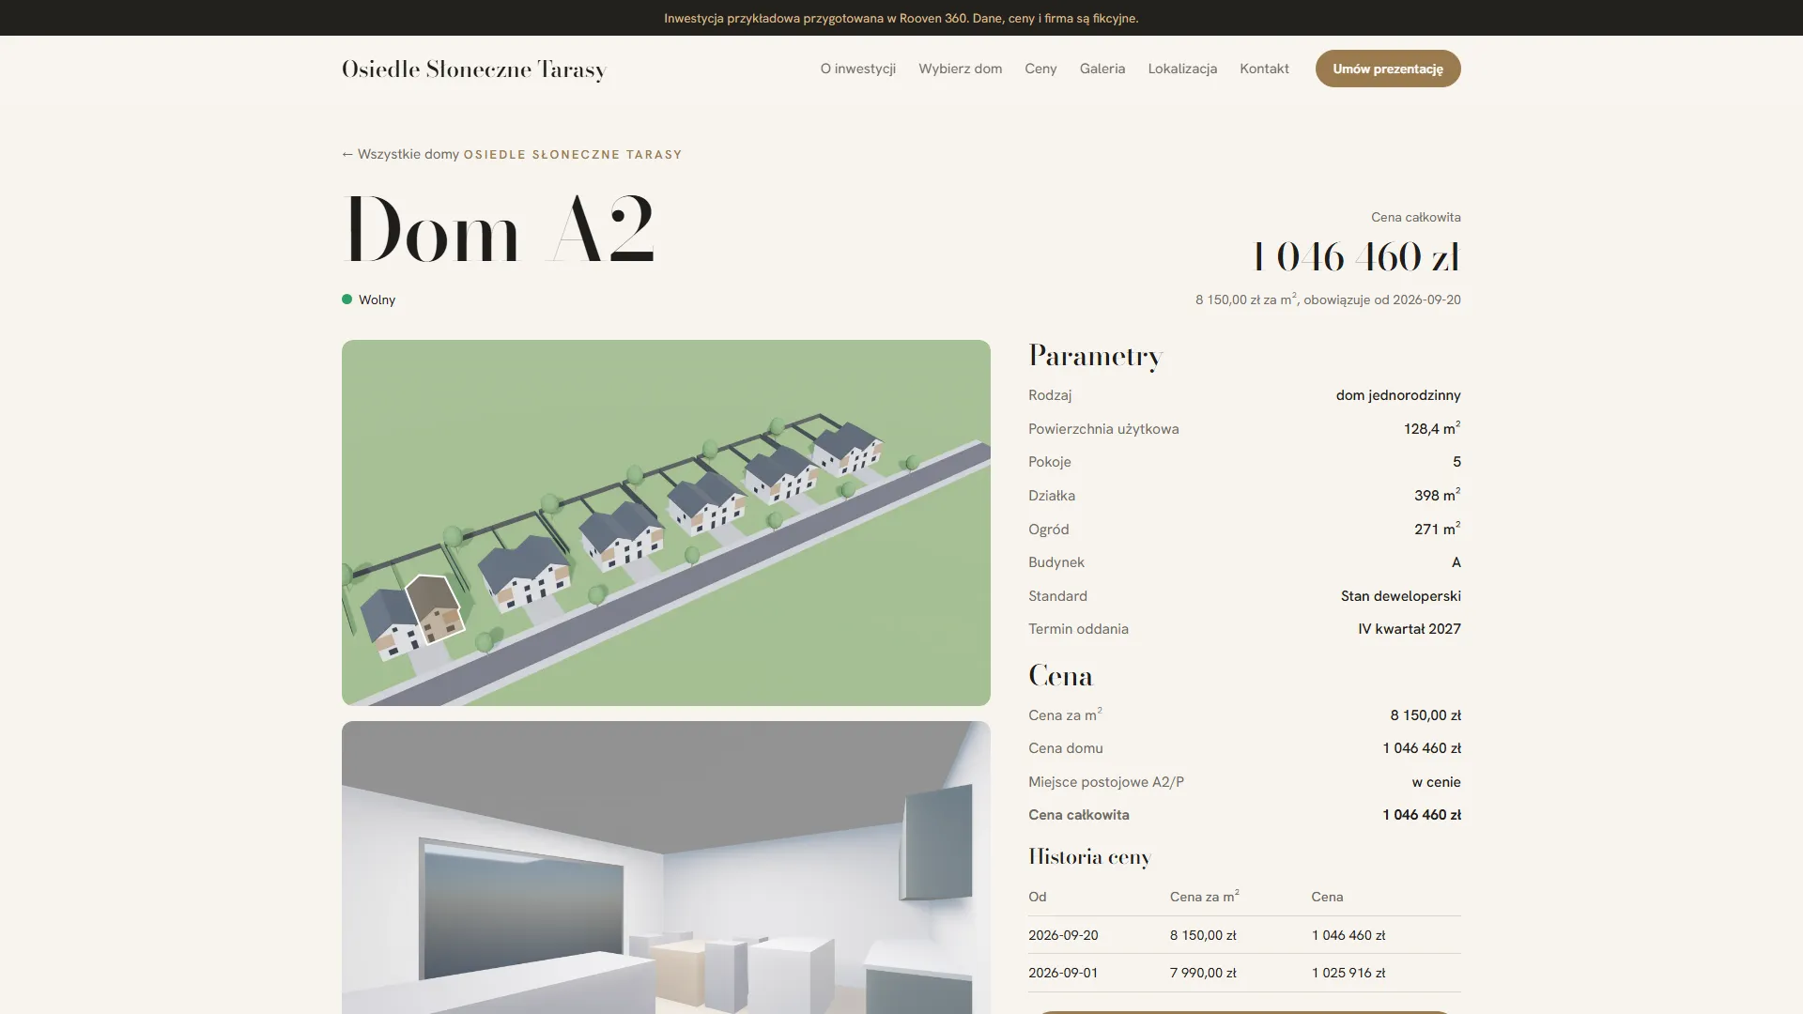Image resolution: width=1803 pixels, height=1014 pixels.
Task: Click the Osiedle Słoneczne Tarasy logo
Action: click(474, 69)
